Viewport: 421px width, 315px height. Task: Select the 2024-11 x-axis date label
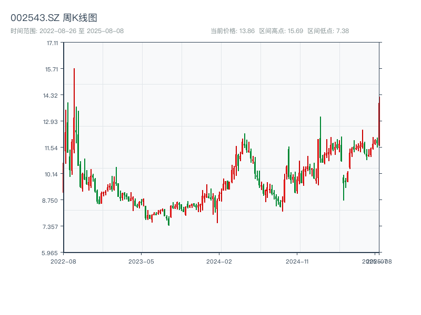click(x=297, y=261)
